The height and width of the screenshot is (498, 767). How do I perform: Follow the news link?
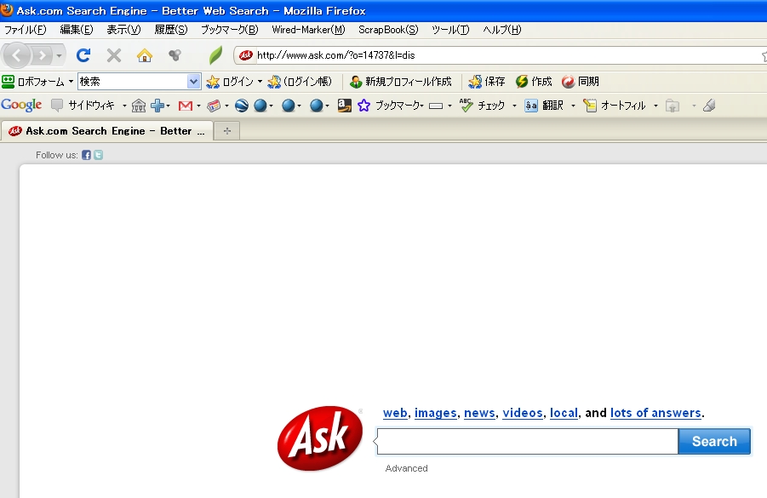(479, 413)
